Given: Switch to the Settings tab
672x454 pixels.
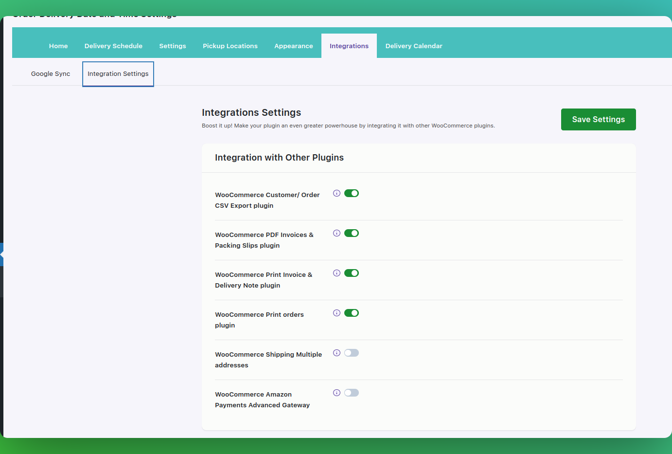Looking at the screenshot, I should [x=173, y=46].
